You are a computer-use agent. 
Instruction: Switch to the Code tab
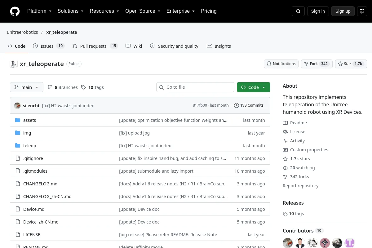17,46
